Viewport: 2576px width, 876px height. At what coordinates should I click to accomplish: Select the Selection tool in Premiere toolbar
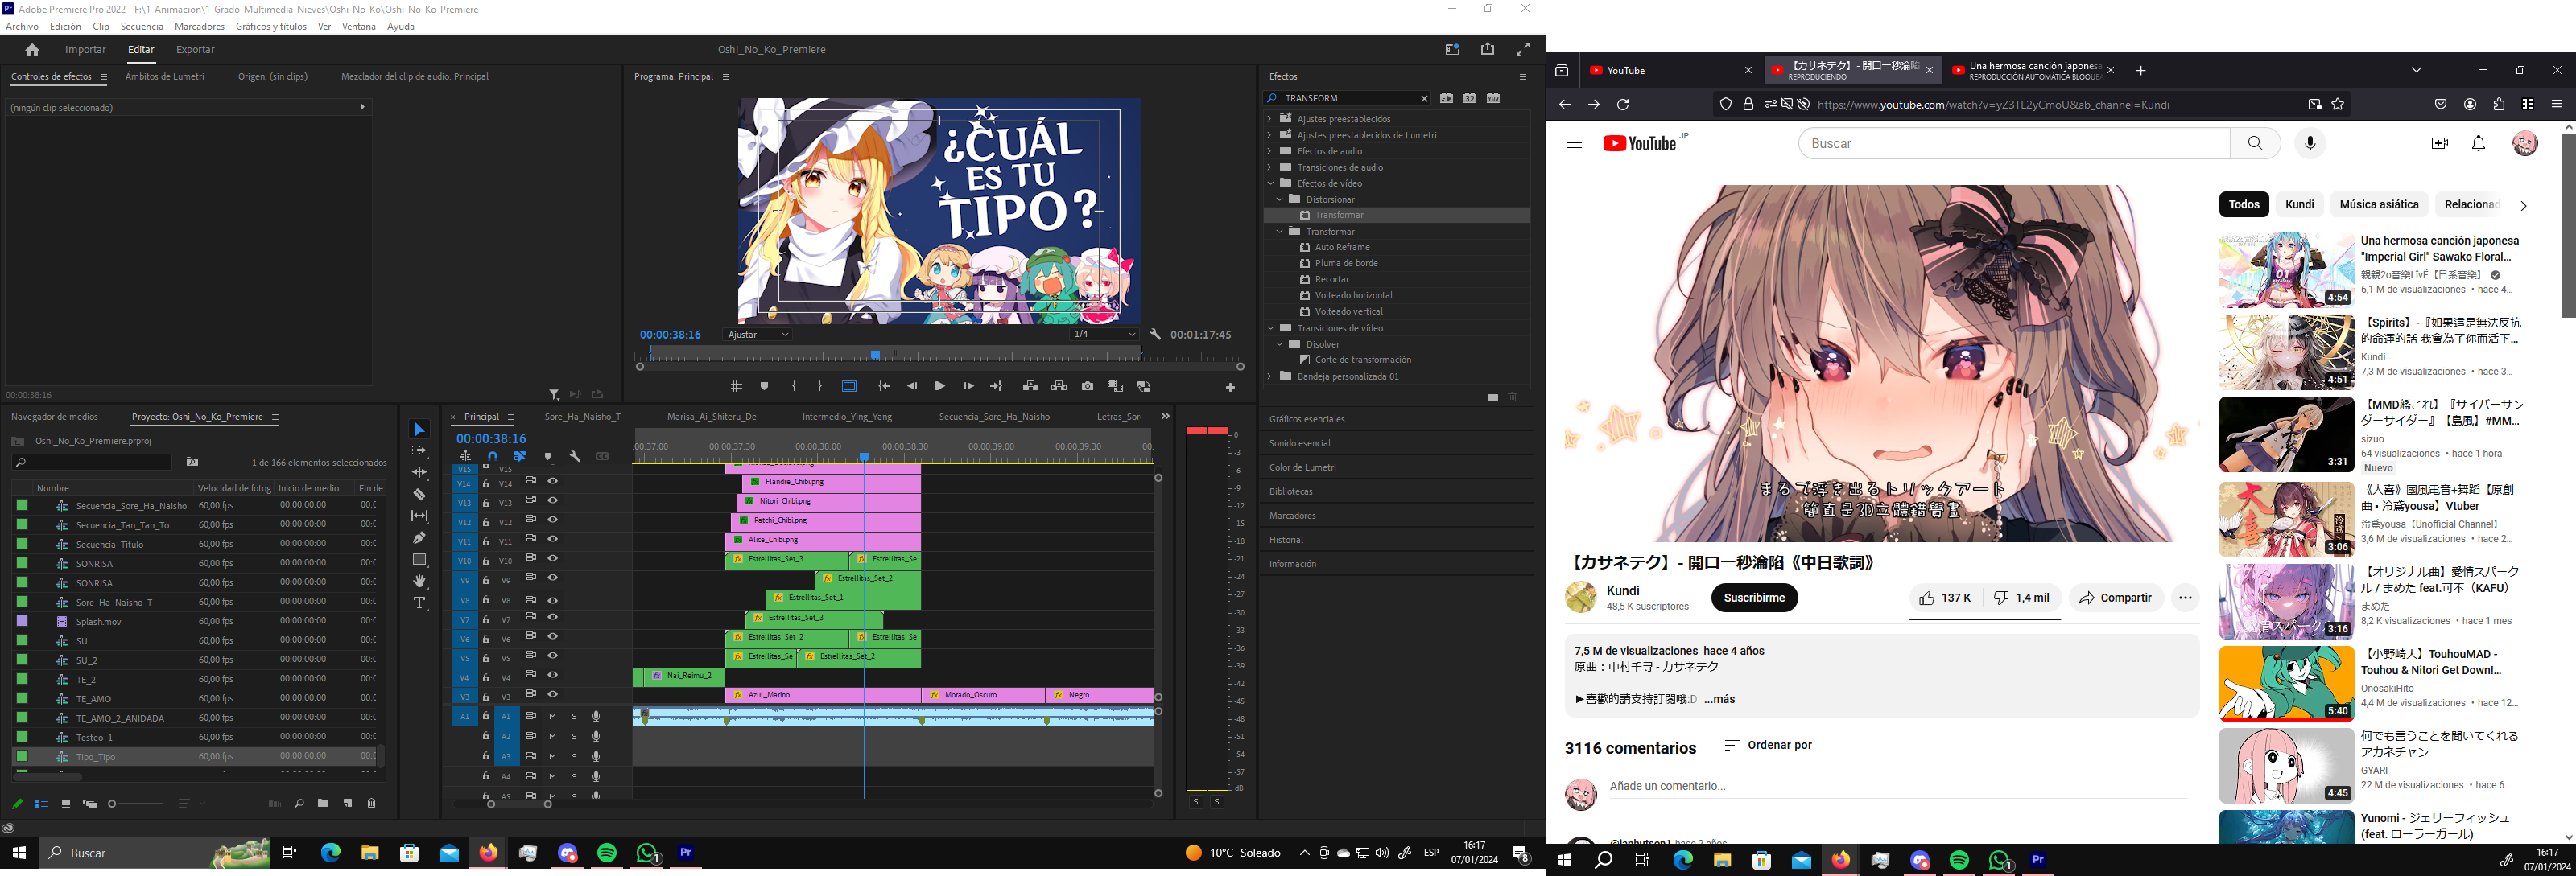point(420,430)
